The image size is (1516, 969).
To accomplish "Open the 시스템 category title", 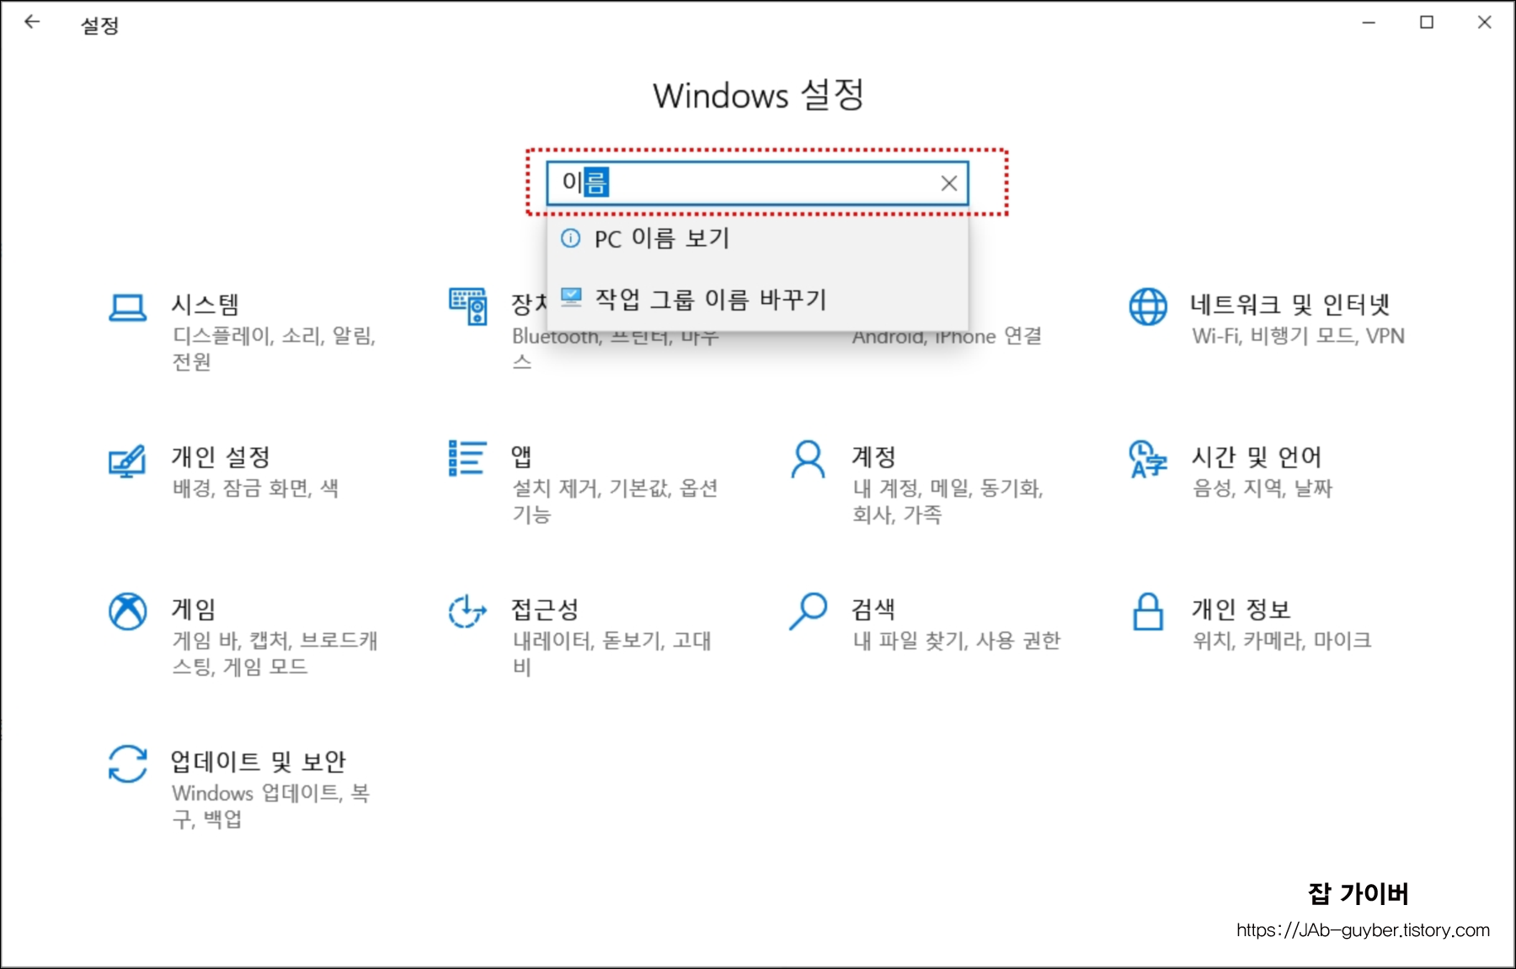I will 206,304.
